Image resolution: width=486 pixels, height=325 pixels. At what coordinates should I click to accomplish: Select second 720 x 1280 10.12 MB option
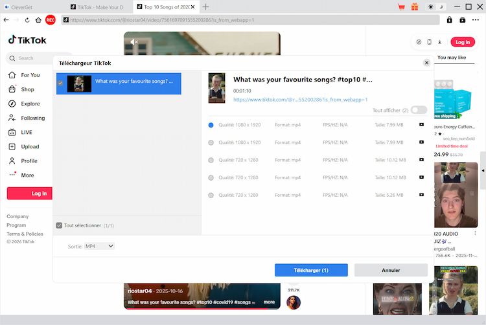point(211,177)
